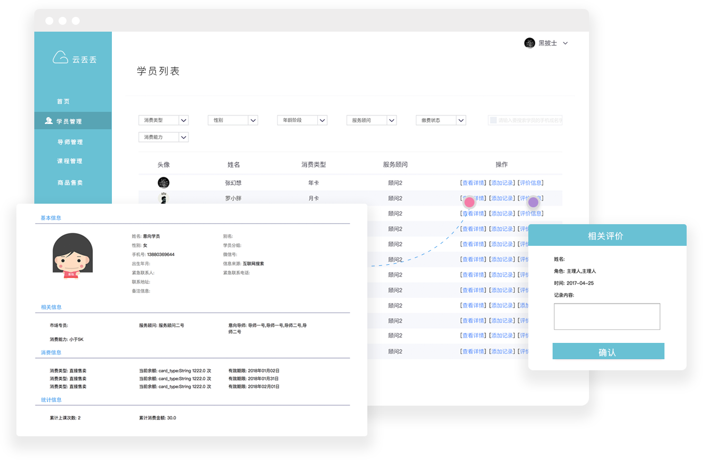
Task: Select 商品售卖 in the sidebar
Action: click(x=70, y=183)
